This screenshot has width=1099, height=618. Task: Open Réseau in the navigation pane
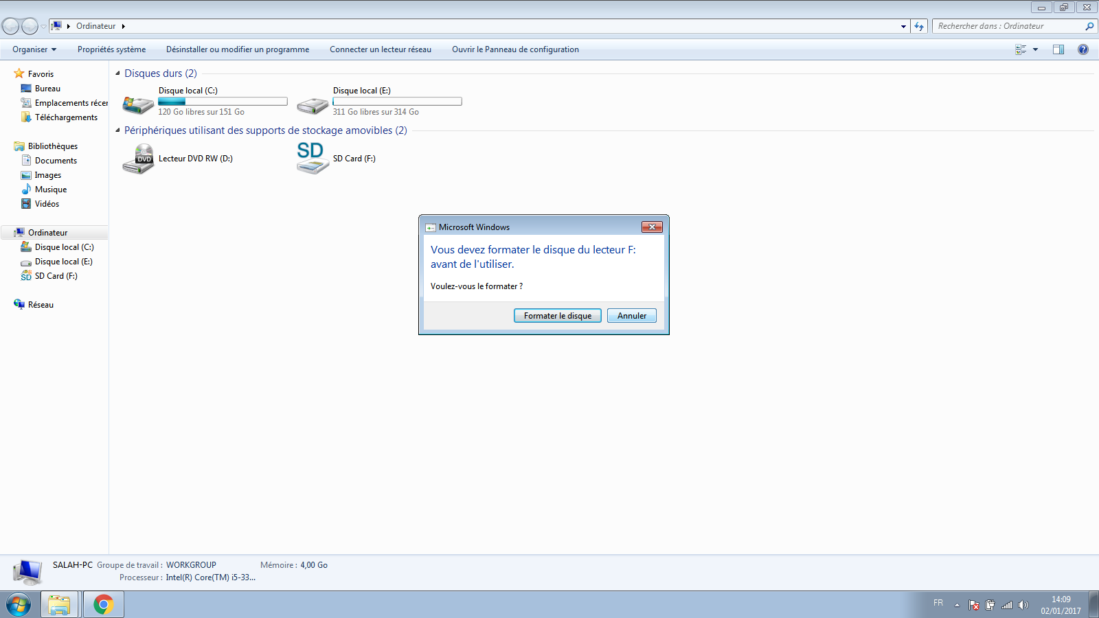coord(41,305)
